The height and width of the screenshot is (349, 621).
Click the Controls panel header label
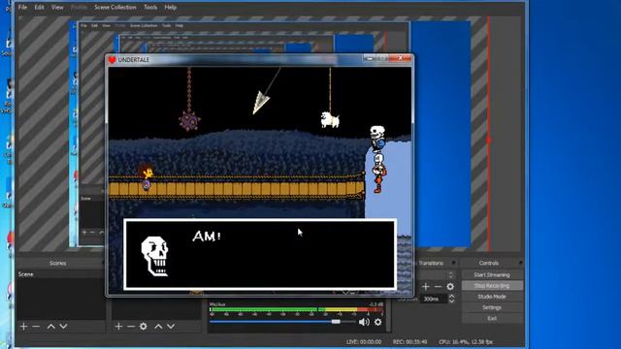point(489,263)
